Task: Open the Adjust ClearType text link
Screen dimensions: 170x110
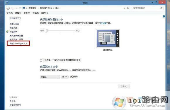Action: click(x=18, y=43)
